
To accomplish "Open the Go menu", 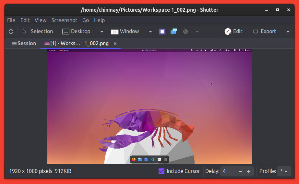I will pos(86,20).
